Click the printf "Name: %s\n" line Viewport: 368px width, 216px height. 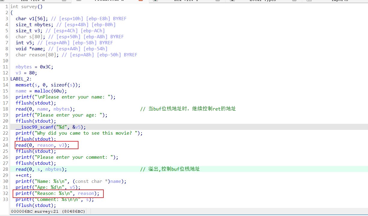click(x=71, y=181)
